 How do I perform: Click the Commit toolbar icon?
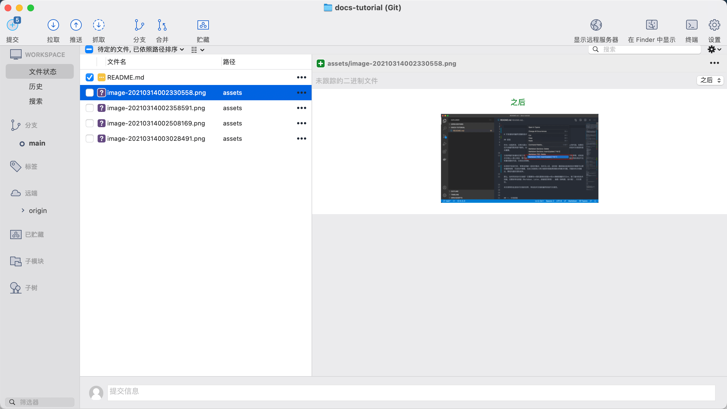pos(12,25)
